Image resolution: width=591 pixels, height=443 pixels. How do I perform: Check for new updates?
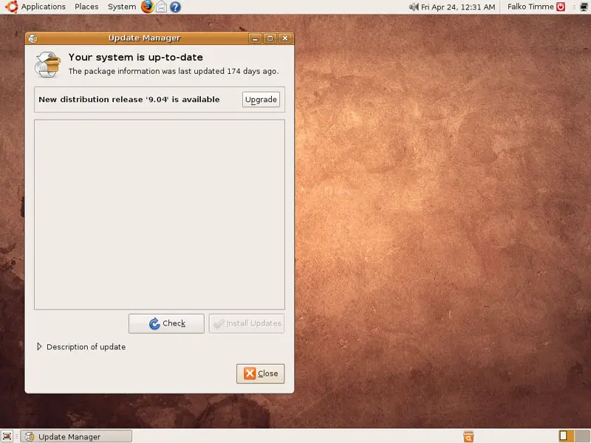[166, 323]
